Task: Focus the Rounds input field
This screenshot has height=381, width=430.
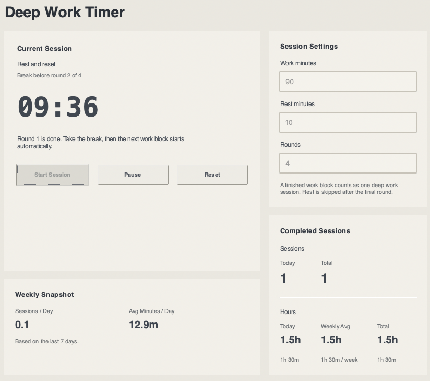Action: click(x=348, y=163)
